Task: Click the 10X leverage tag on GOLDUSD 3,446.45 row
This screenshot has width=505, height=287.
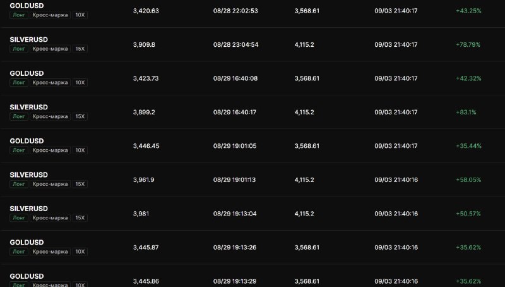Action: [80, 150]
